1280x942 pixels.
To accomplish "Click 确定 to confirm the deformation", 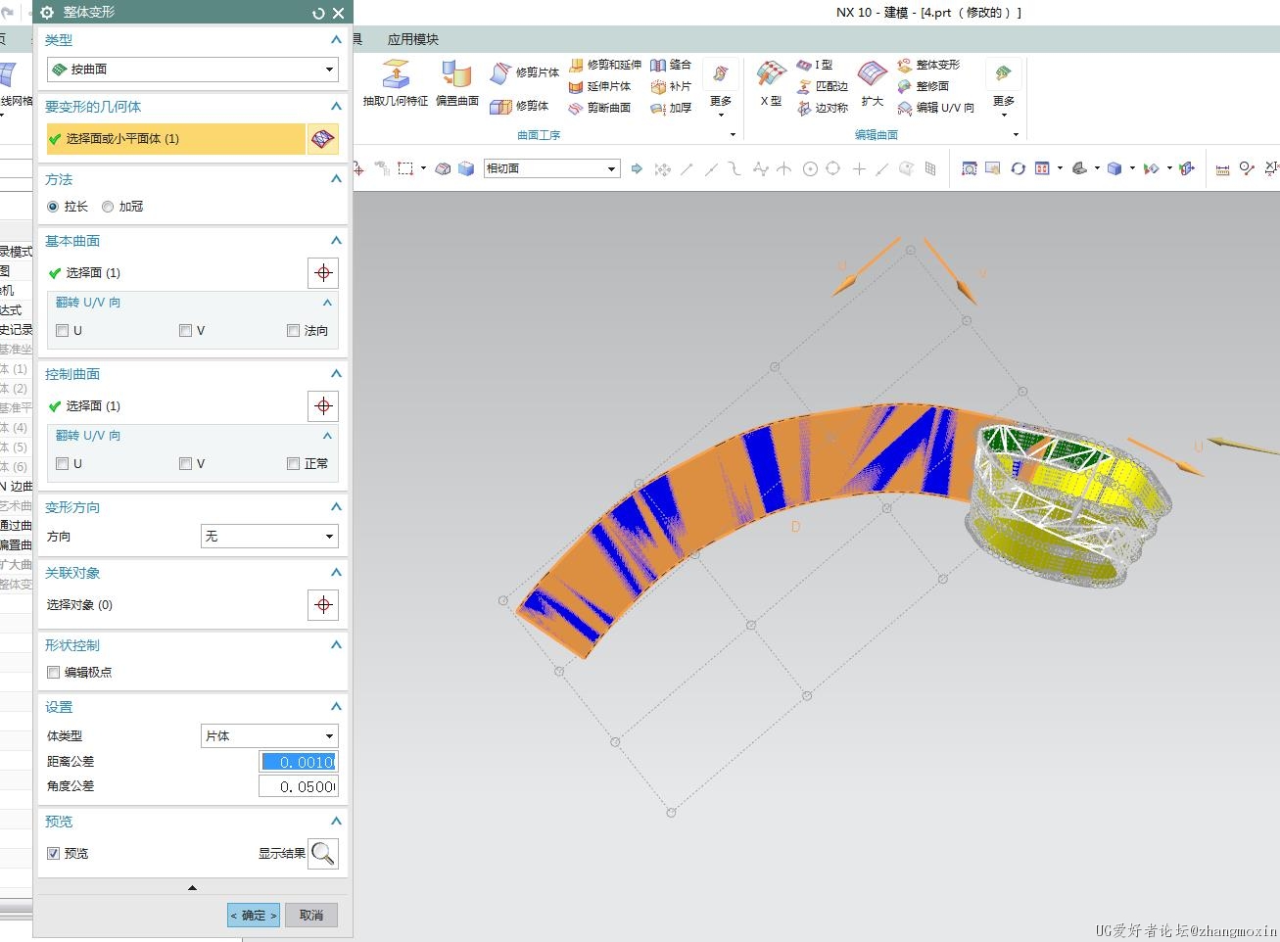I will (254, 916).
